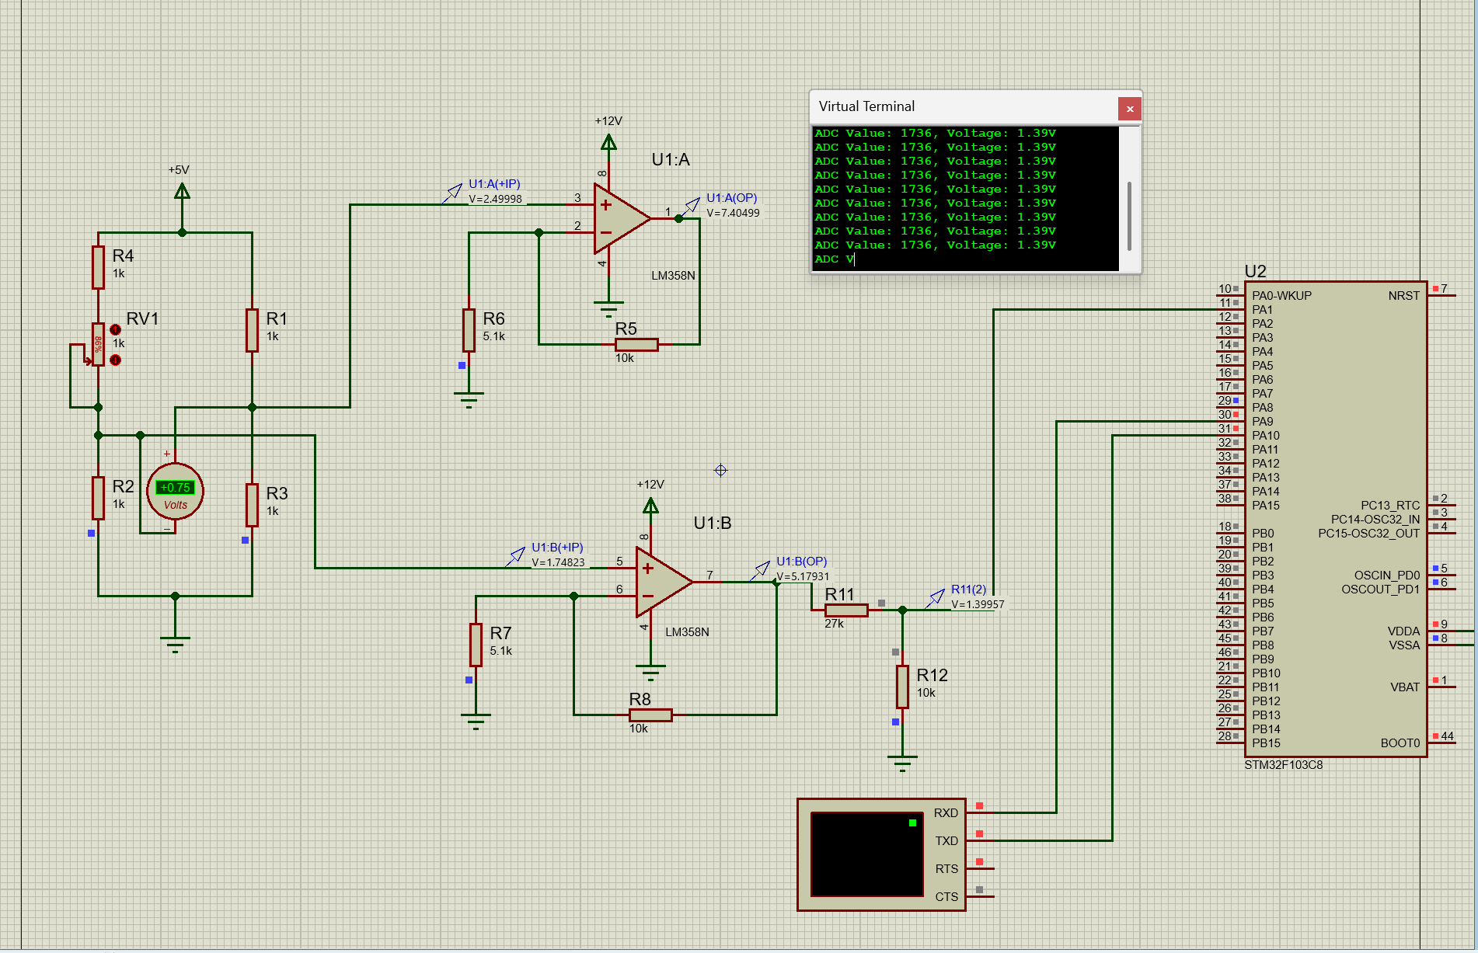Image resolution: width=1478 pixels, height=953 pixels.
Task: Click the U2 reference label
Action: tap(1255, 271)
